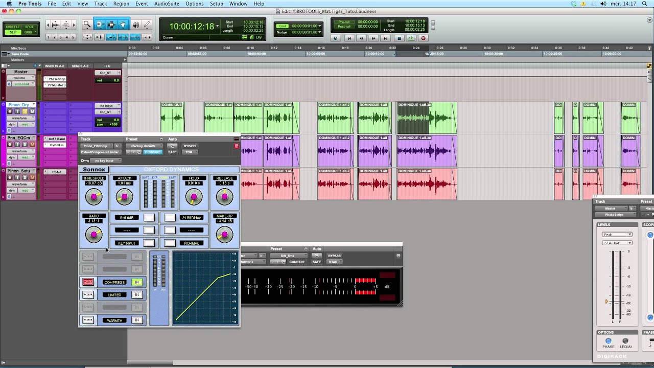Open the Peak meter type dropdown in PhaseScope

click(x=617, y=235)
